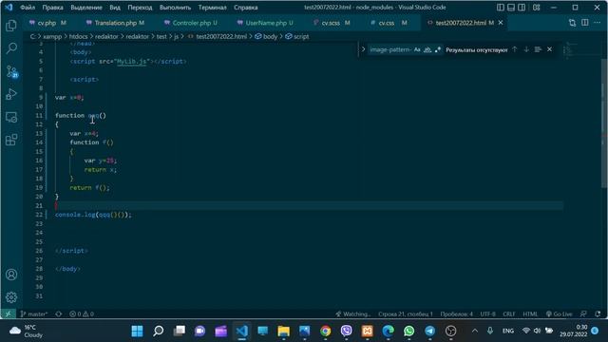Switch to the cv.scss tab
Viewport: 608px width, 342px height.
pos(332,23)
